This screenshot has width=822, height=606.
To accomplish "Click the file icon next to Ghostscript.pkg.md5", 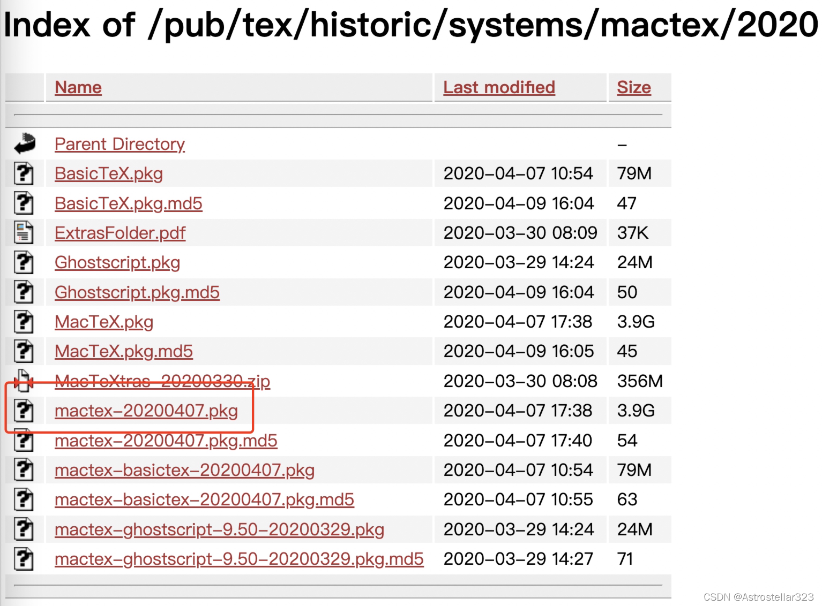I will point(24,292).
